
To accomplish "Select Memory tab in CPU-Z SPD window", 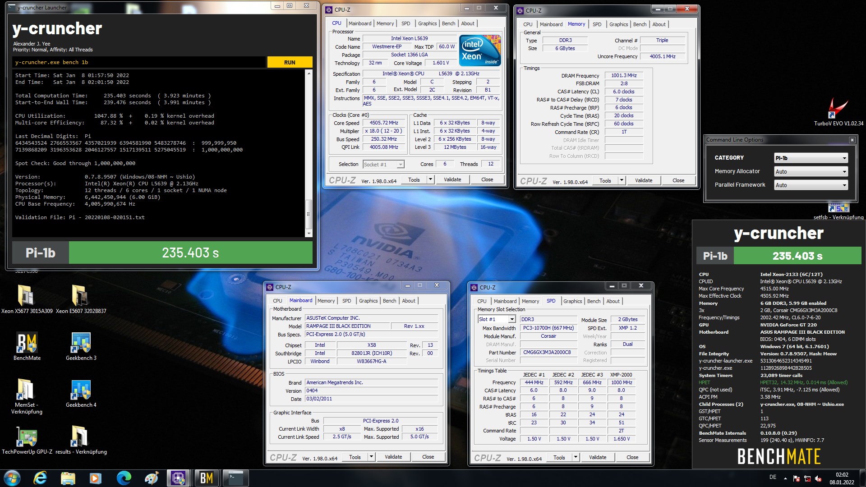I will pyautogui.click(x=530, y=301).
